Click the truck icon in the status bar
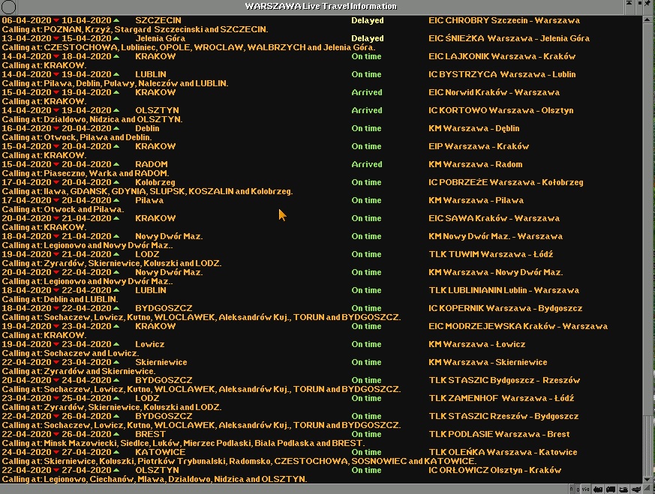The image size is (655, 494). coord(611,489)
